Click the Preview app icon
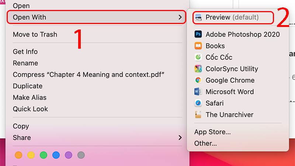Screen dimensions: 295x166 pos(198,17)
